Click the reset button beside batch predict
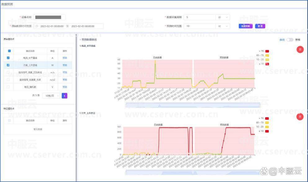The height and width of the screenshot is (182, 308). pyautogui.click(x=260, y=26)
